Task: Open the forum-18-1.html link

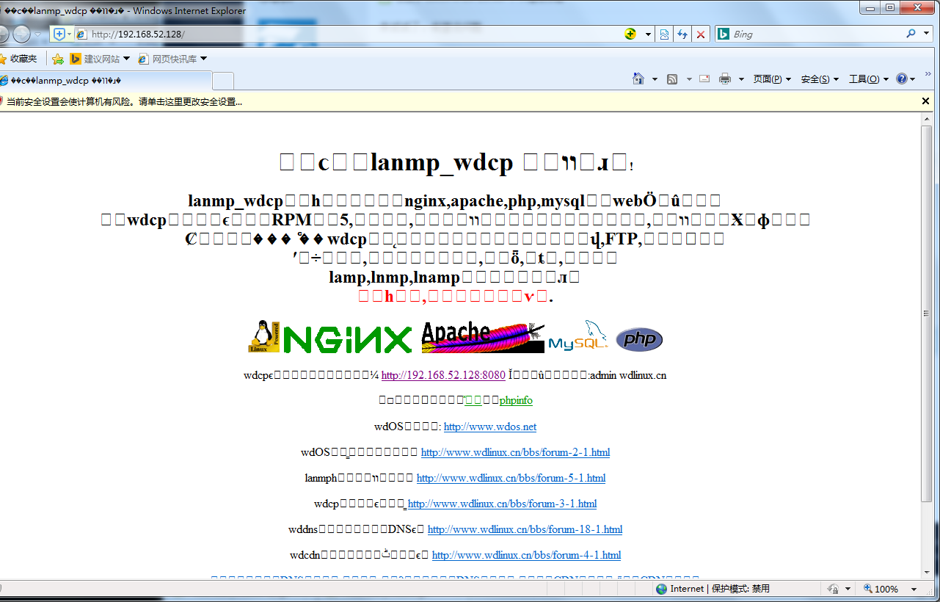Action: pos(525,529)
